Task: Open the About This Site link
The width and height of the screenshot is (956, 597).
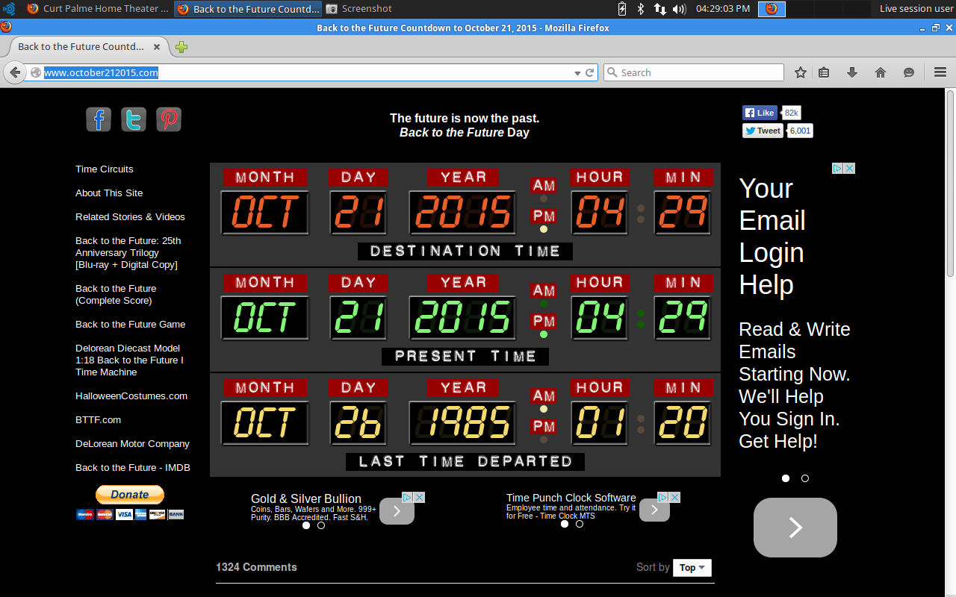Action: 109,193
